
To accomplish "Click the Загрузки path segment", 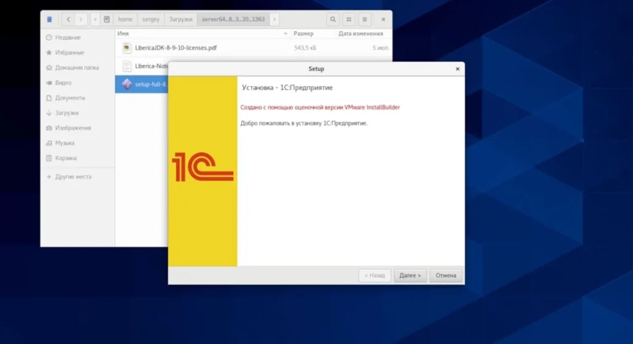I will (x=181, y=19).
